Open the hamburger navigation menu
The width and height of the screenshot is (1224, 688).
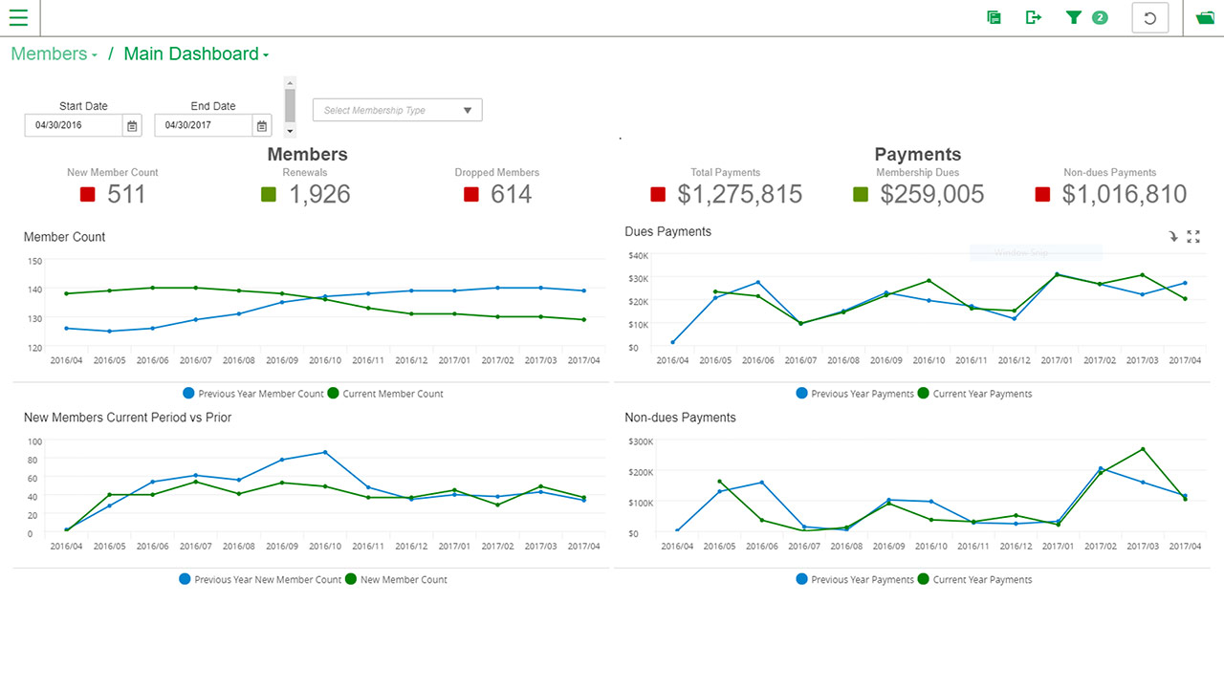coord(18,17)
